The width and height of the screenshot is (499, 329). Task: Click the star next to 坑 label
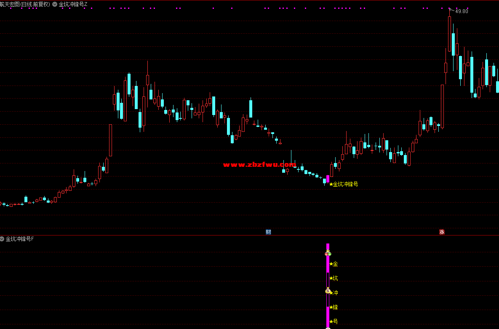[x=331, y=278]
